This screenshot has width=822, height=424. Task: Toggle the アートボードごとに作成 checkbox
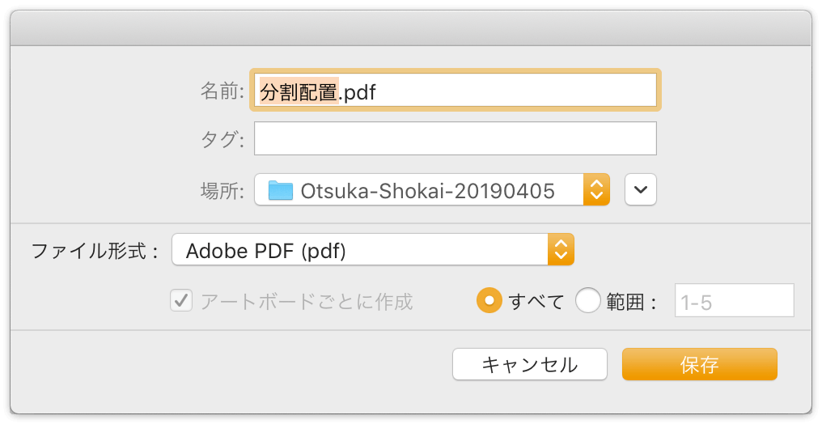181,301
